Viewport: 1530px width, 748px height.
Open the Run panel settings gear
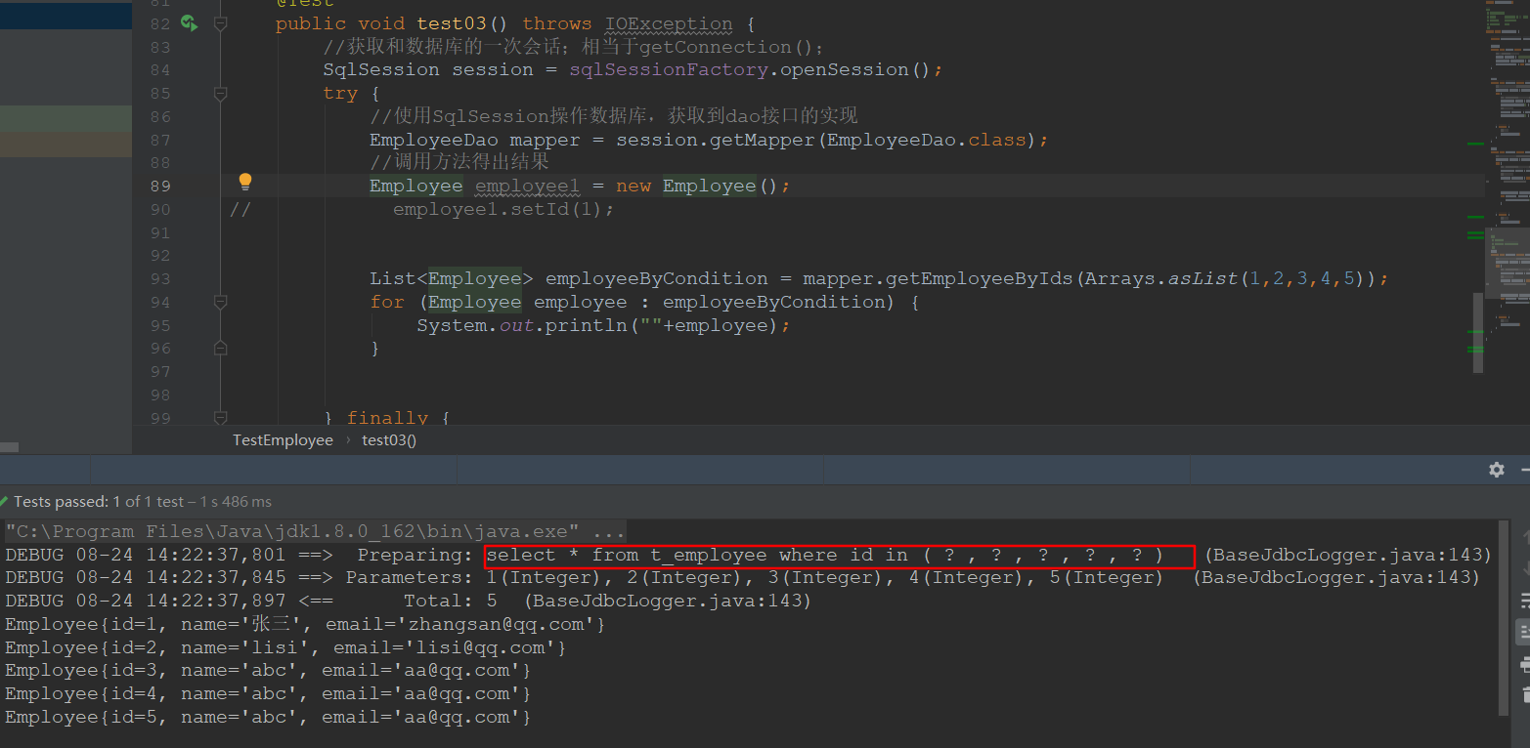pos(1497,470)
